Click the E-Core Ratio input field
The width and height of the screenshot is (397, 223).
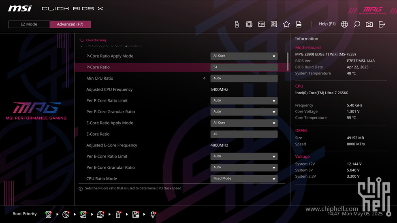(244, 134)
